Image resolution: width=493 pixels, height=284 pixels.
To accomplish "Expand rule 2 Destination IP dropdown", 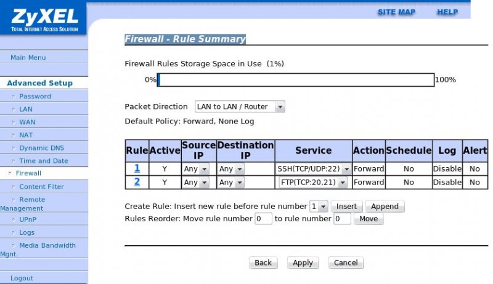I will [x=230, y=183].
